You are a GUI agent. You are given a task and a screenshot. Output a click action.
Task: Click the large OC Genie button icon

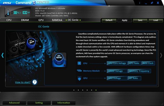pos(59,60)
